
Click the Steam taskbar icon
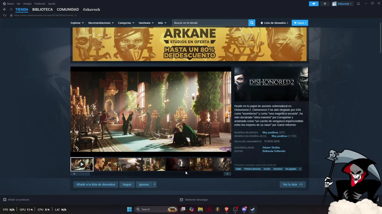tap(252, 209)
